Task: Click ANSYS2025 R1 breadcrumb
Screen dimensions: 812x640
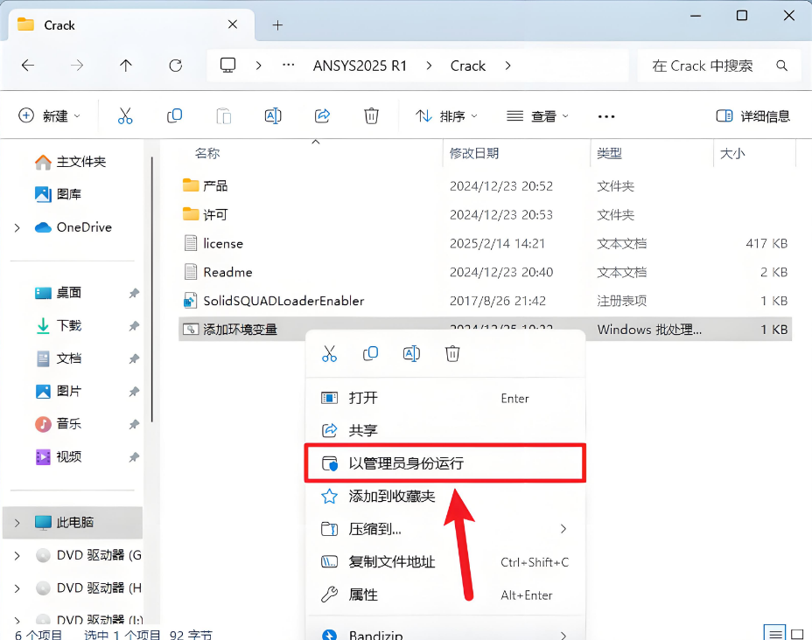Action: click(x=360, y=66)
